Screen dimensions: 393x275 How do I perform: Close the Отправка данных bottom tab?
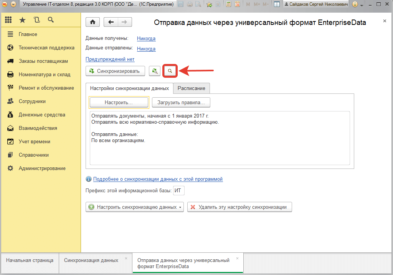point(237,258)
